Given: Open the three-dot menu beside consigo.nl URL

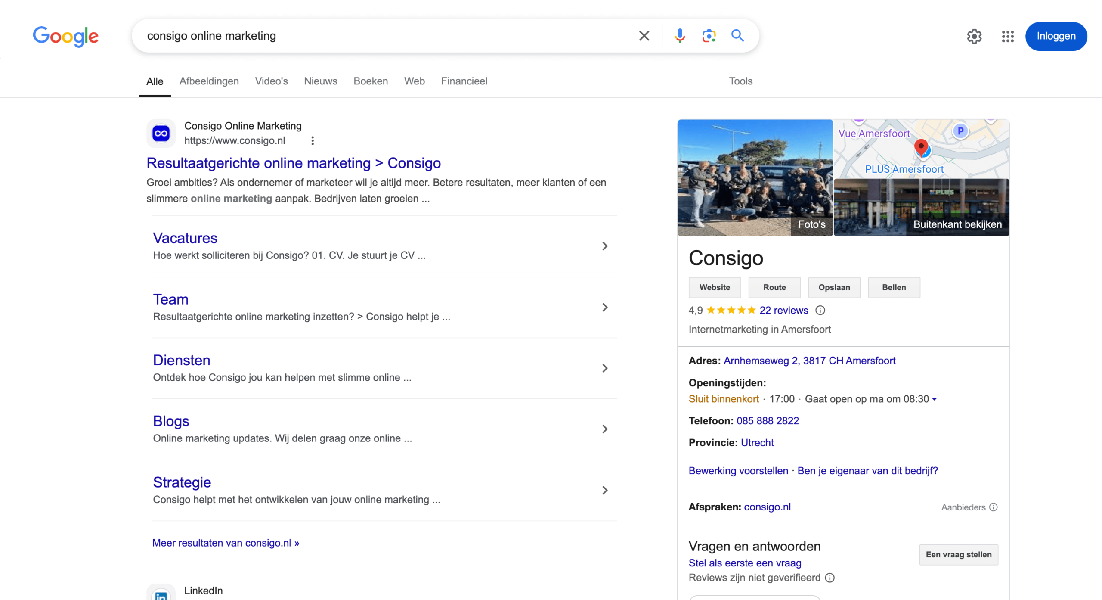Looking at the screenshot, I should [313, 140].
